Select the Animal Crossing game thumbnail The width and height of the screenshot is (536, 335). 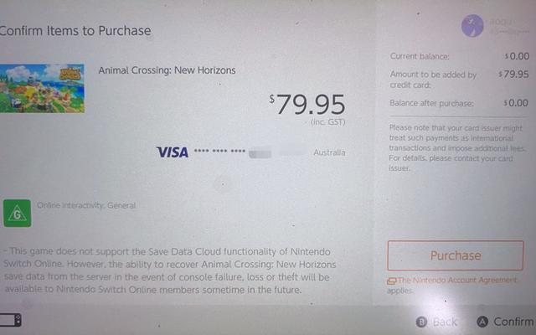coord(41,88)
